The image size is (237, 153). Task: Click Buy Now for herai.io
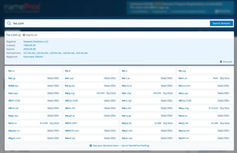[55, 123]
